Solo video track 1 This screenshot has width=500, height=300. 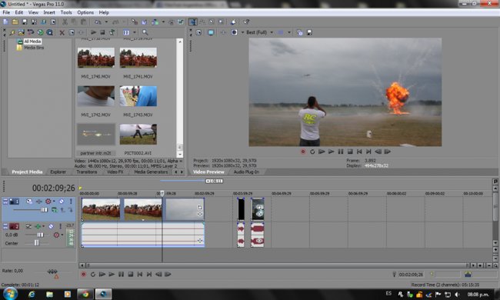point(71,202)
